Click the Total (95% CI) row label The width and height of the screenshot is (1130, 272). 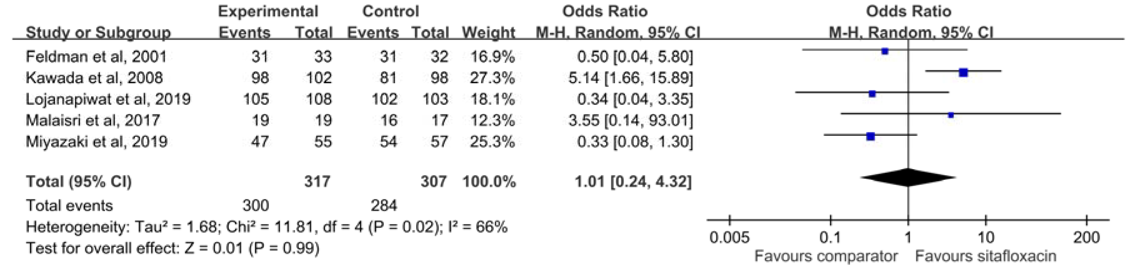point(79,181)
